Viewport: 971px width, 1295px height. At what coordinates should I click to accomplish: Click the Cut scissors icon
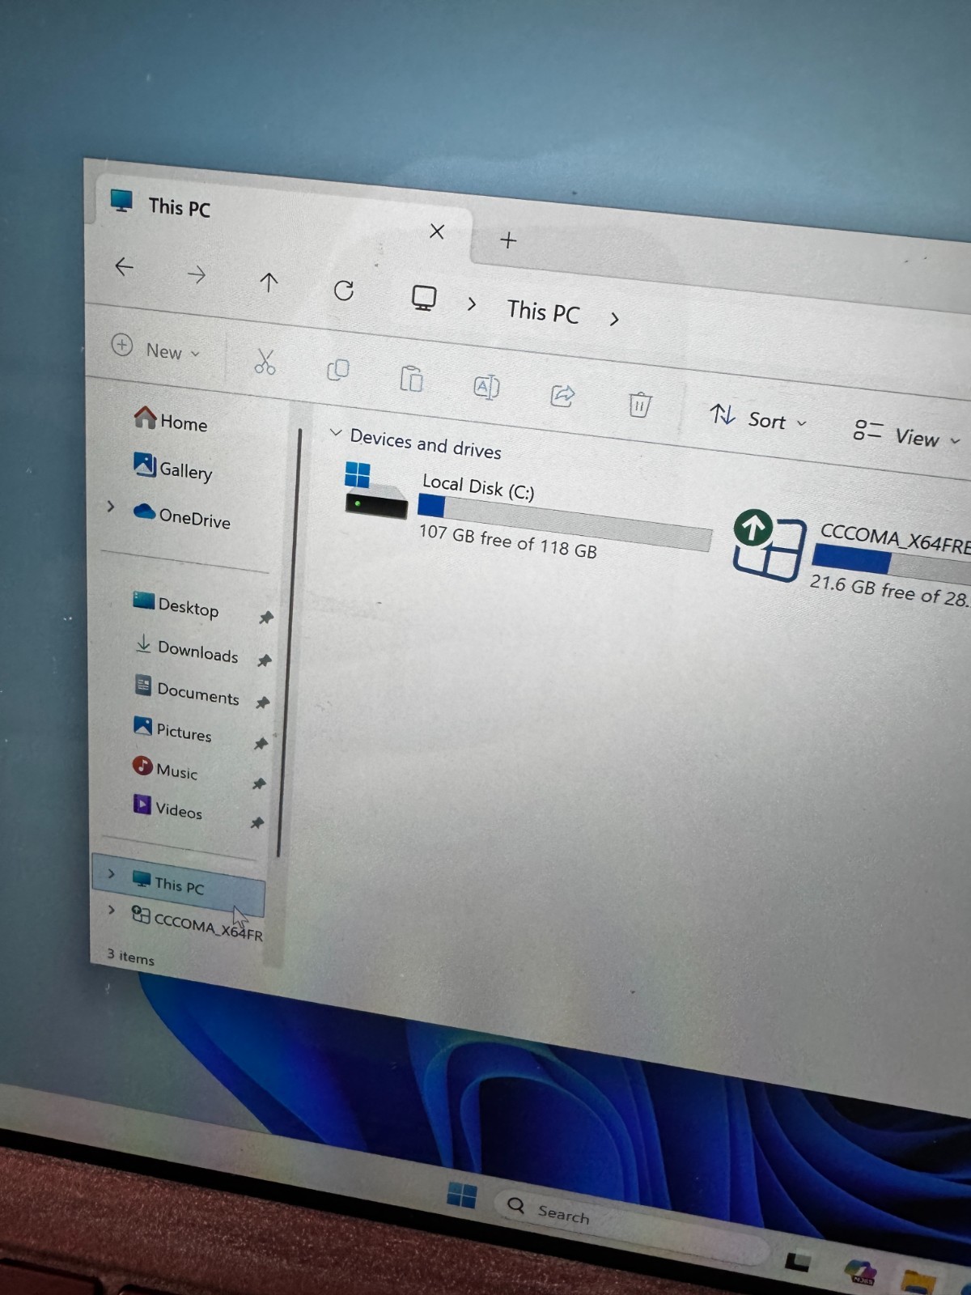[265, 362]
